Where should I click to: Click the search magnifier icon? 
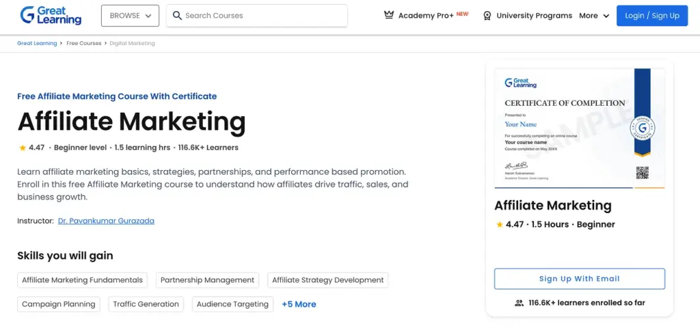(177, 16)
